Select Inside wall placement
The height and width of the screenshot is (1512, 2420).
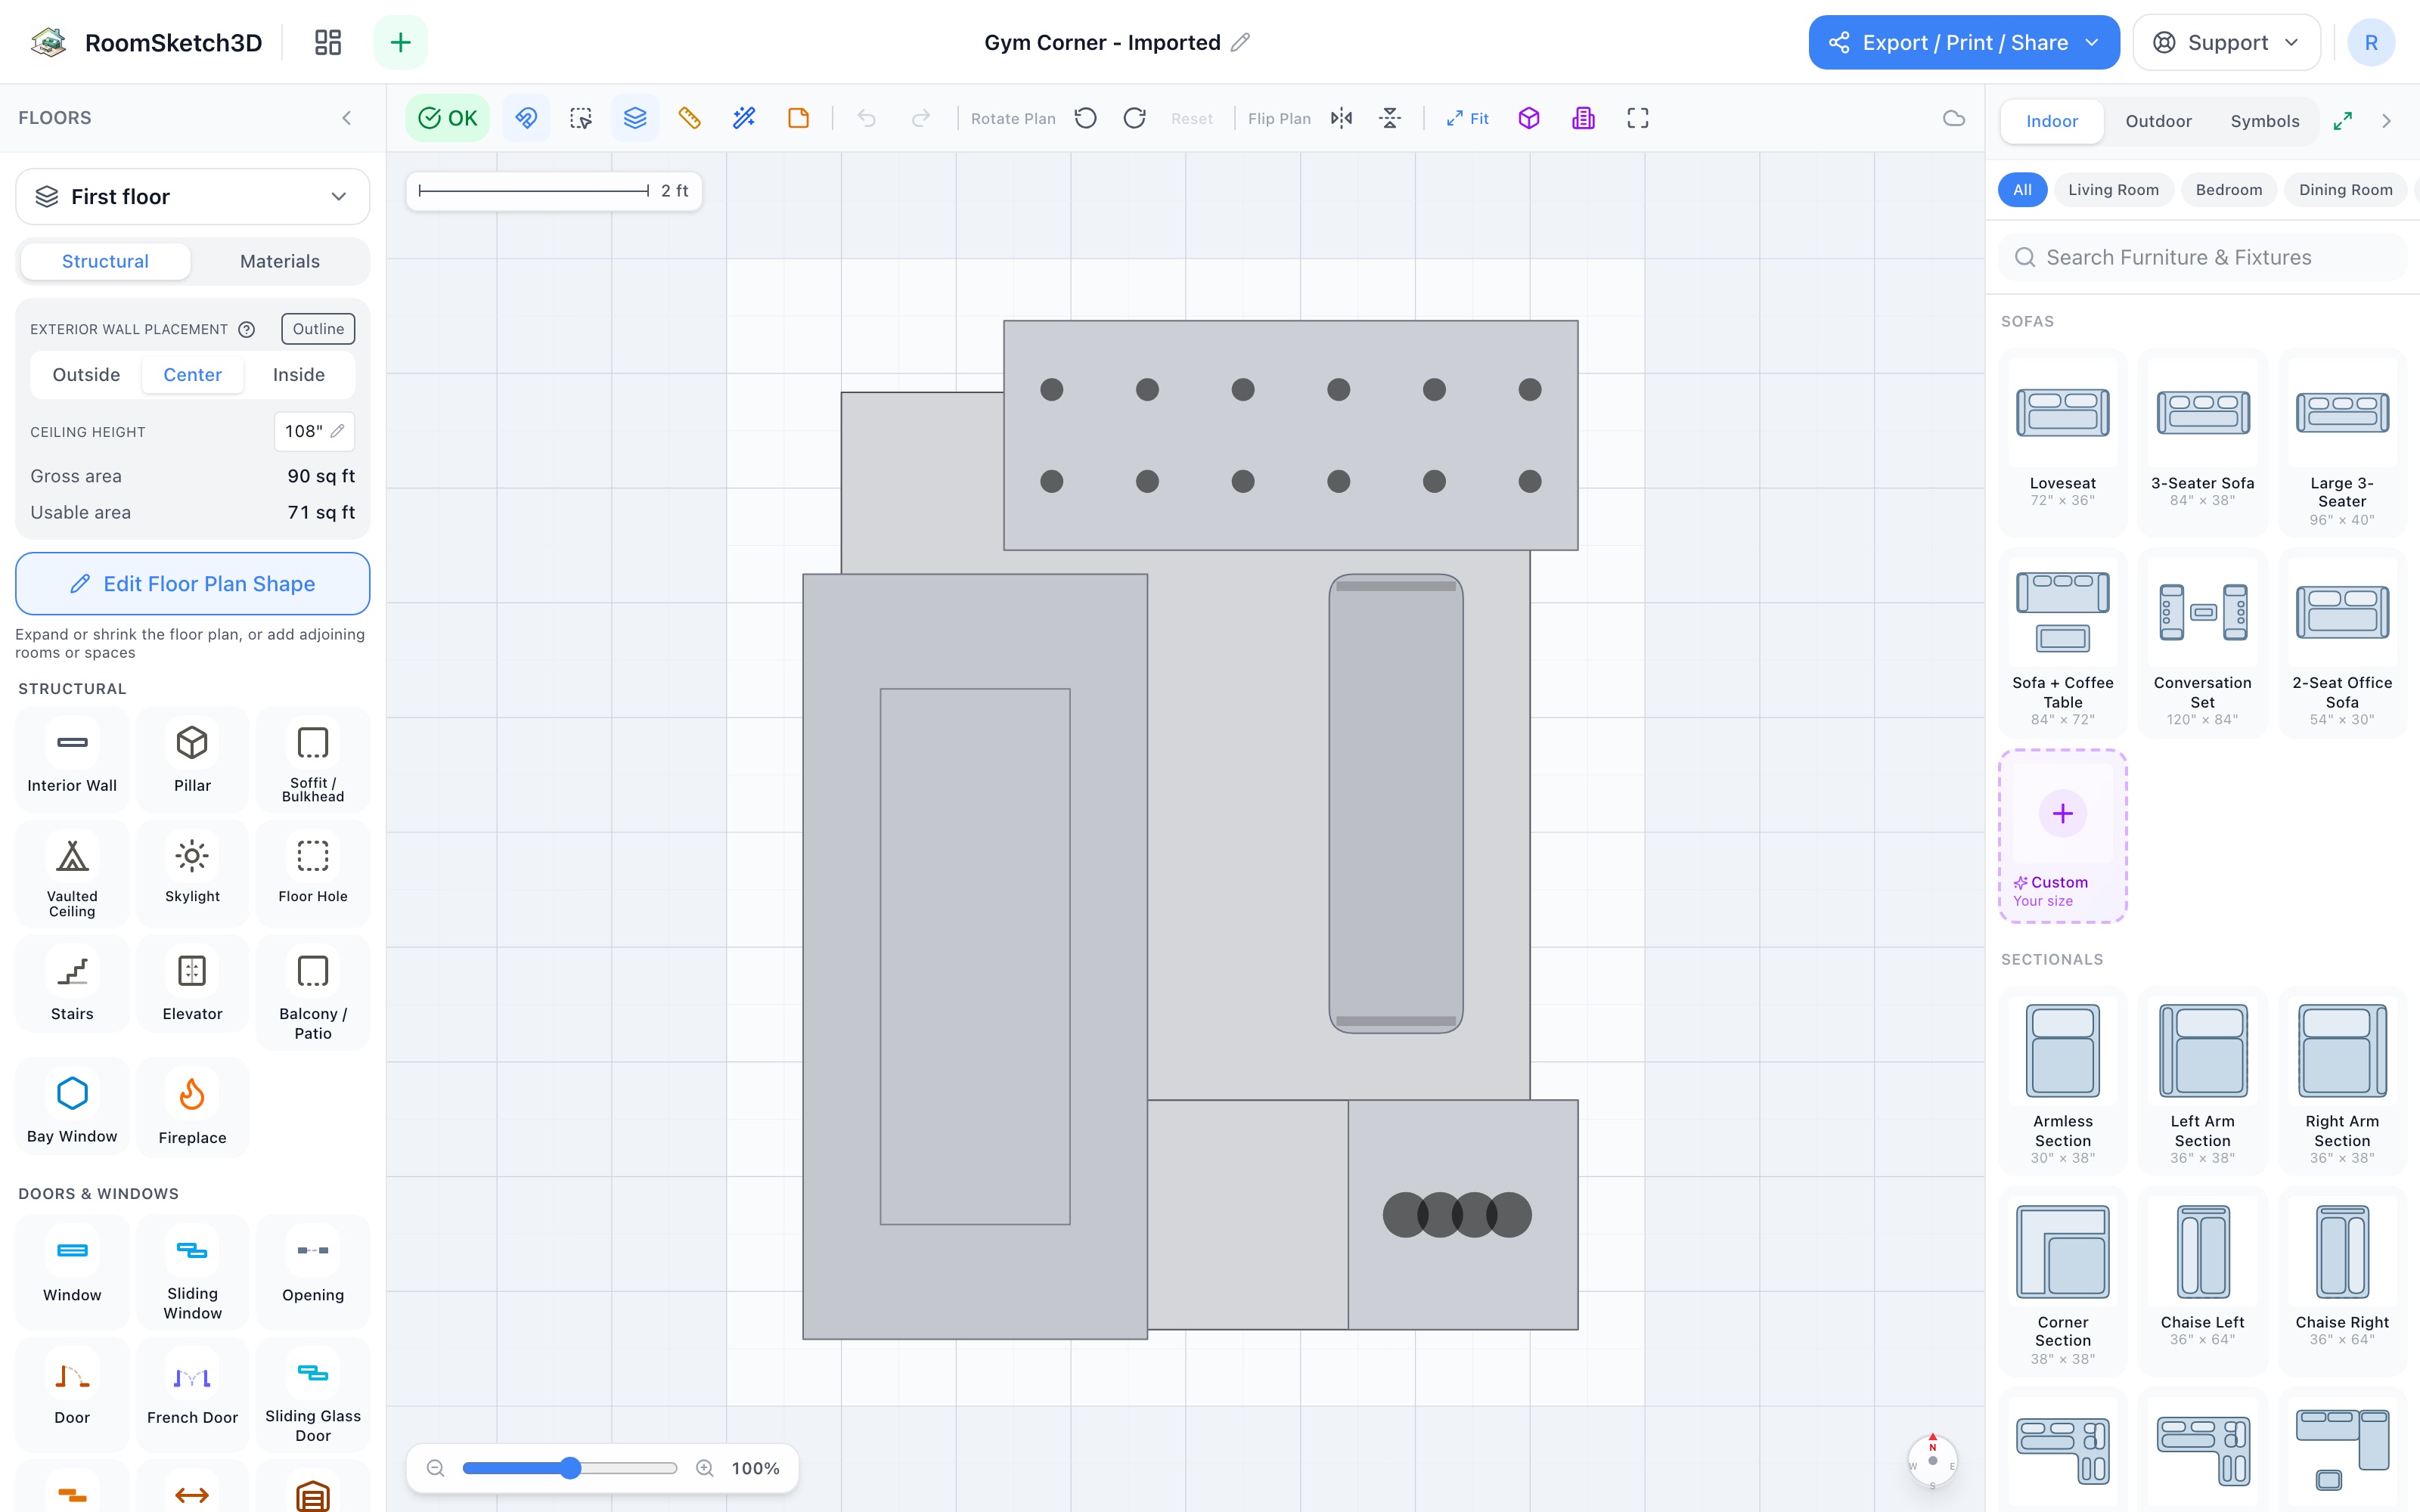[299, 374]
